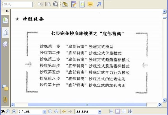This screenshot has height=115, width=168.
Task: Click the title 七步完美抄底路线图之“底部背离”
Action: (87, 34)
